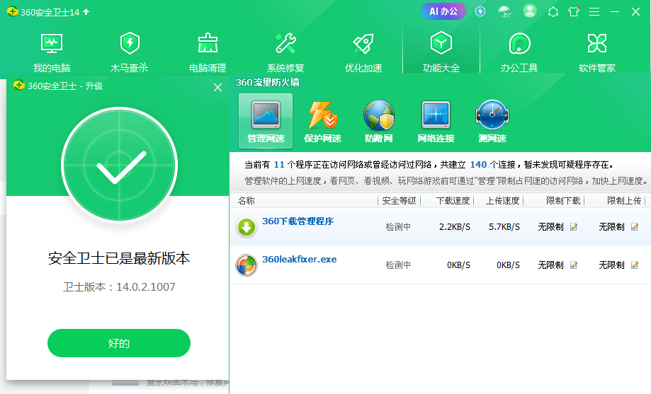Open 电脑清理 cleanup section
This screenshot has height=394, width=651.
coord(208,52)
